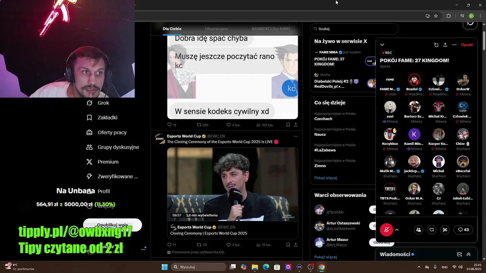This screenshot has height=273, width=486.
Task: Open replies on the kodeks cywilny post
Action: click(172, 125)
